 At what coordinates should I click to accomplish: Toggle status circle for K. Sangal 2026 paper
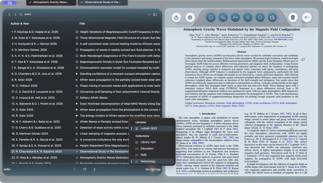[77, 68]
